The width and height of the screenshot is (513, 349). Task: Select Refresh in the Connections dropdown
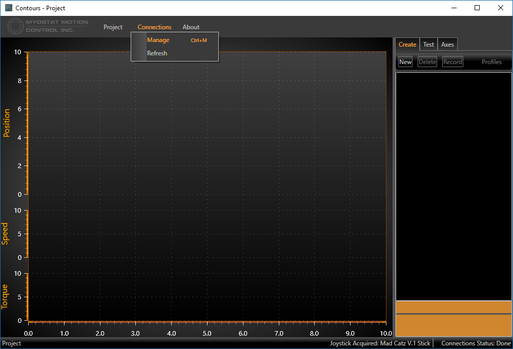157,53
